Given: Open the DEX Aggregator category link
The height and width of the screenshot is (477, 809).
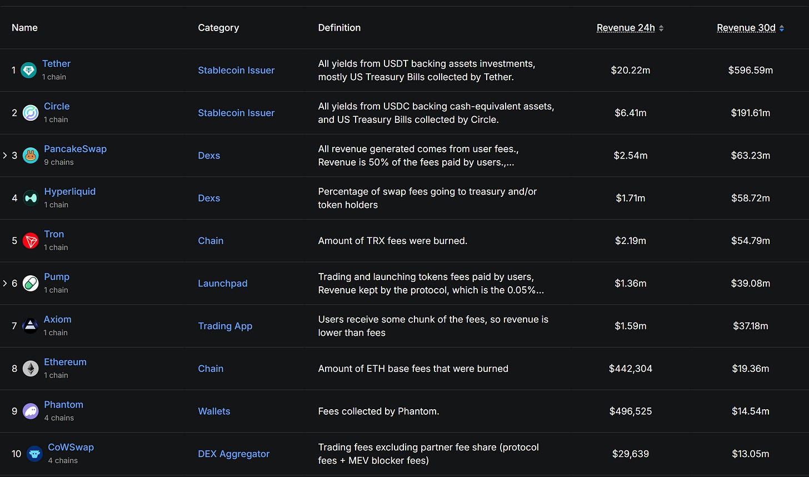Looking at the screenshot, I should pyautogui.click(x=233, y=454).
